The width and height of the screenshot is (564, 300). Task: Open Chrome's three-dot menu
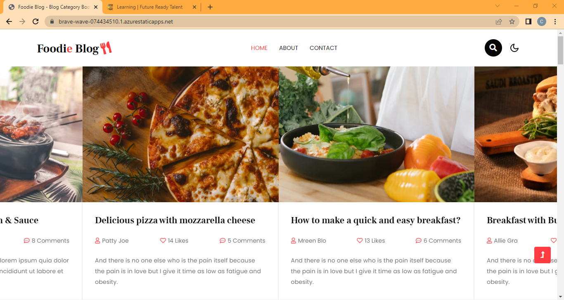[555, 21]
